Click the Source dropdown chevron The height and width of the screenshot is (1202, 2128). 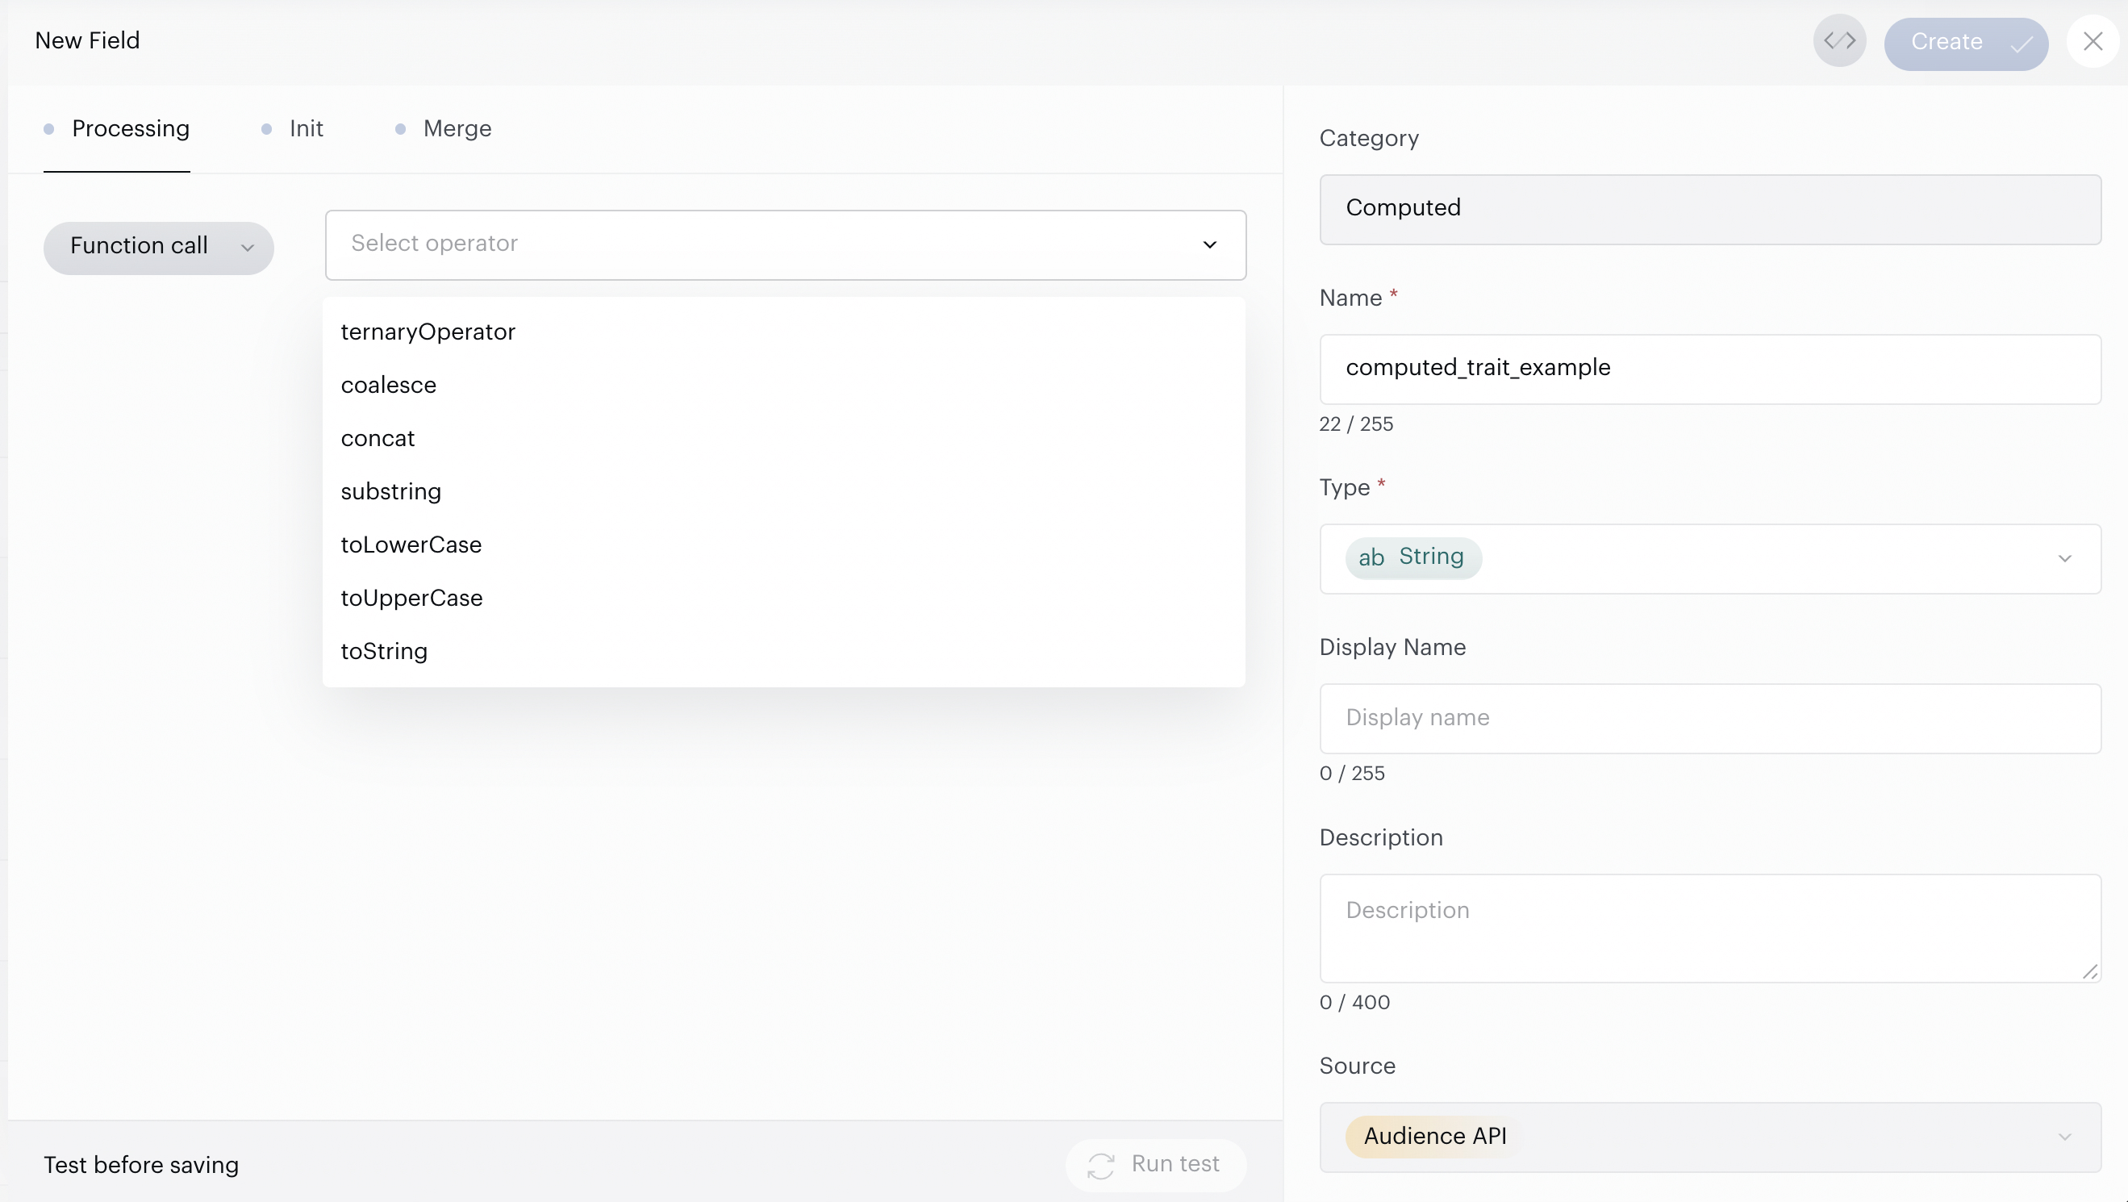(2064, 1137)
